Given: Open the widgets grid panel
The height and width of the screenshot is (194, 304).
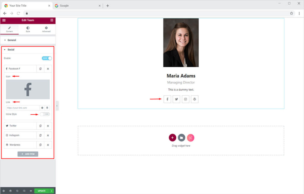Looking at the screenshot, I should [52, 20].
